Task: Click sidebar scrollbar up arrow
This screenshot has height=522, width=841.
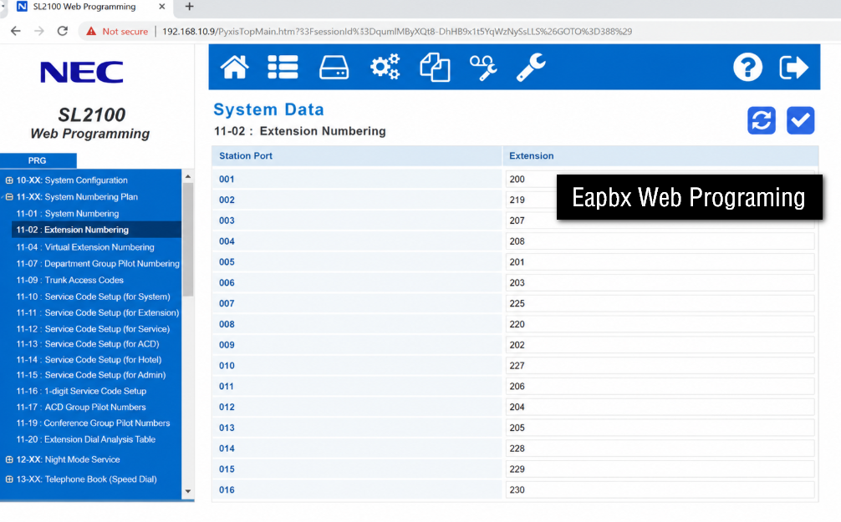Action: [x=188, y=176]
